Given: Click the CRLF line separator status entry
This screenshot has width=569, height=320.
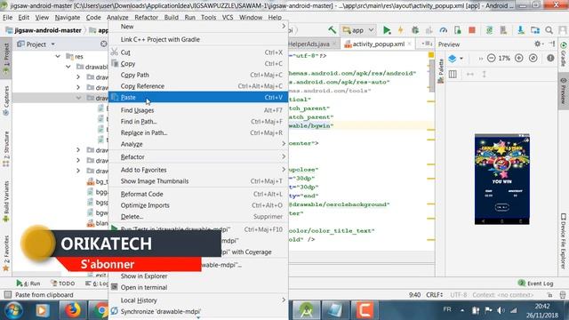Looking at the screenshot, I should pos(434,294).
